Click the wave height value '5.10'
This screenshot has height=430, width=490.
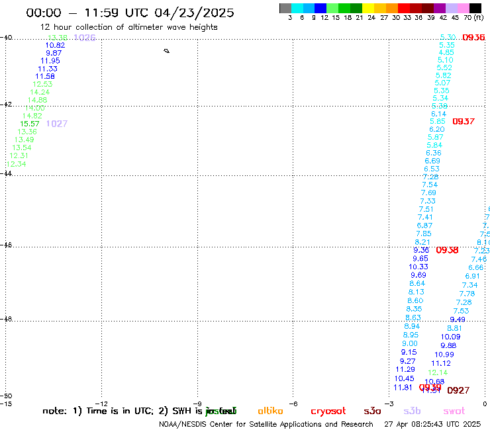446,60
